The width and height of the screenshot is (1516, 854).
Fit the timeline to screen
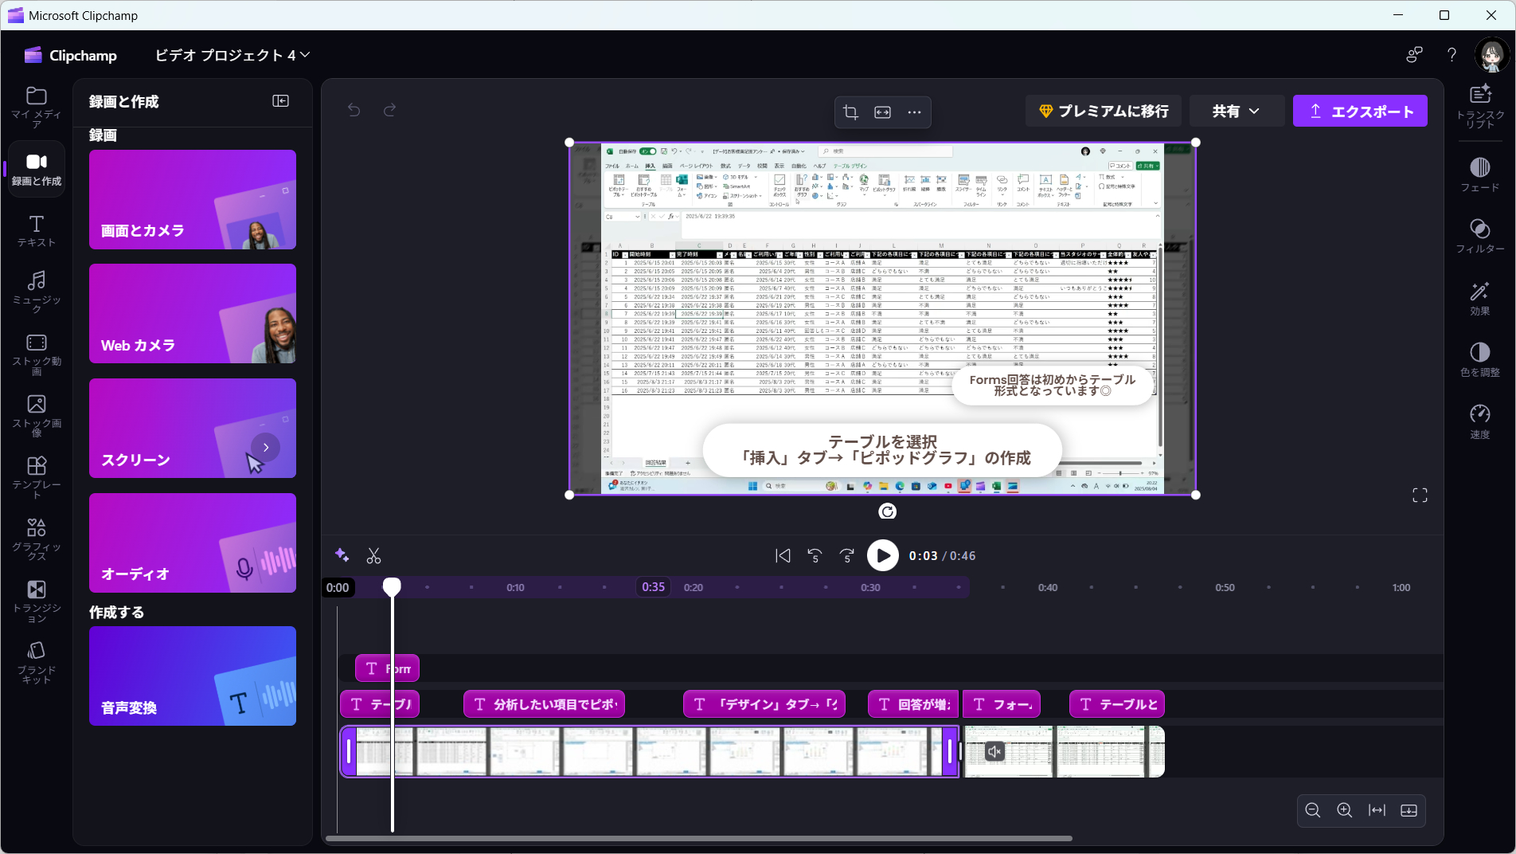click(x=1377, y=810)
